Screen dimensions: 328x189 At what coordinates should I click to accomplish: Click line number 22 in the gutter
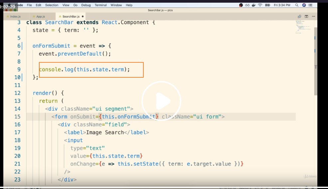coord(17,172)
